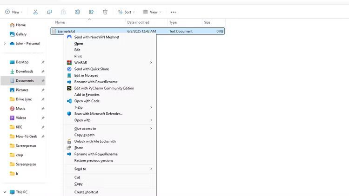Choose Restore previous versions
Viewport: 349px width, 196px height.
[94, 161]
